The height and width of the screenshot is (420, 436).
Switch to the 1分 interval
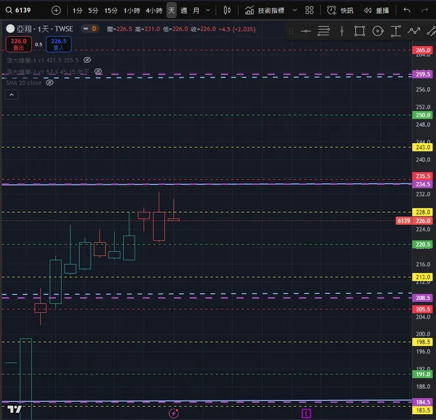(x=78, y=11)
